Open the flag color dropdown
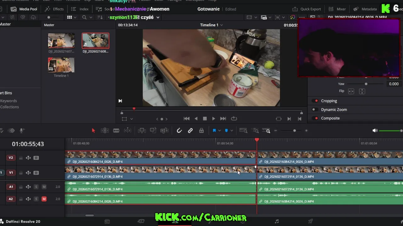 (x=219, y=131)
